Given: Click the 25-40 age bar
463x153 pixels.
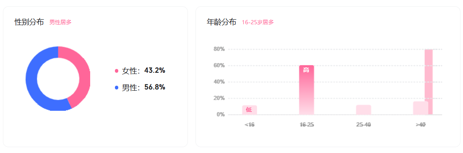Looking at the screenshot, I should click(364, 110).
